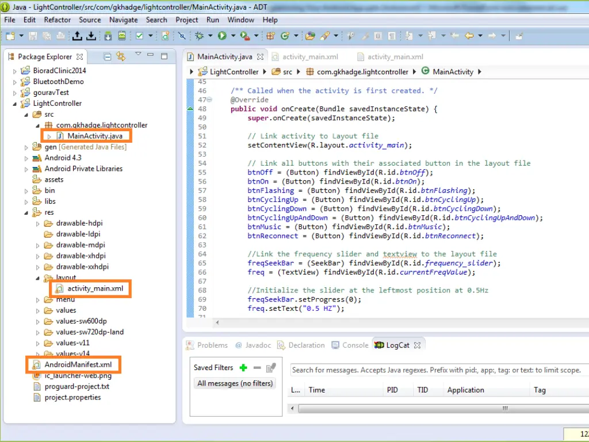Toggle Mark Occurrences highlighter icon
This screenshot has height=442, width=589.
point(364,36)
